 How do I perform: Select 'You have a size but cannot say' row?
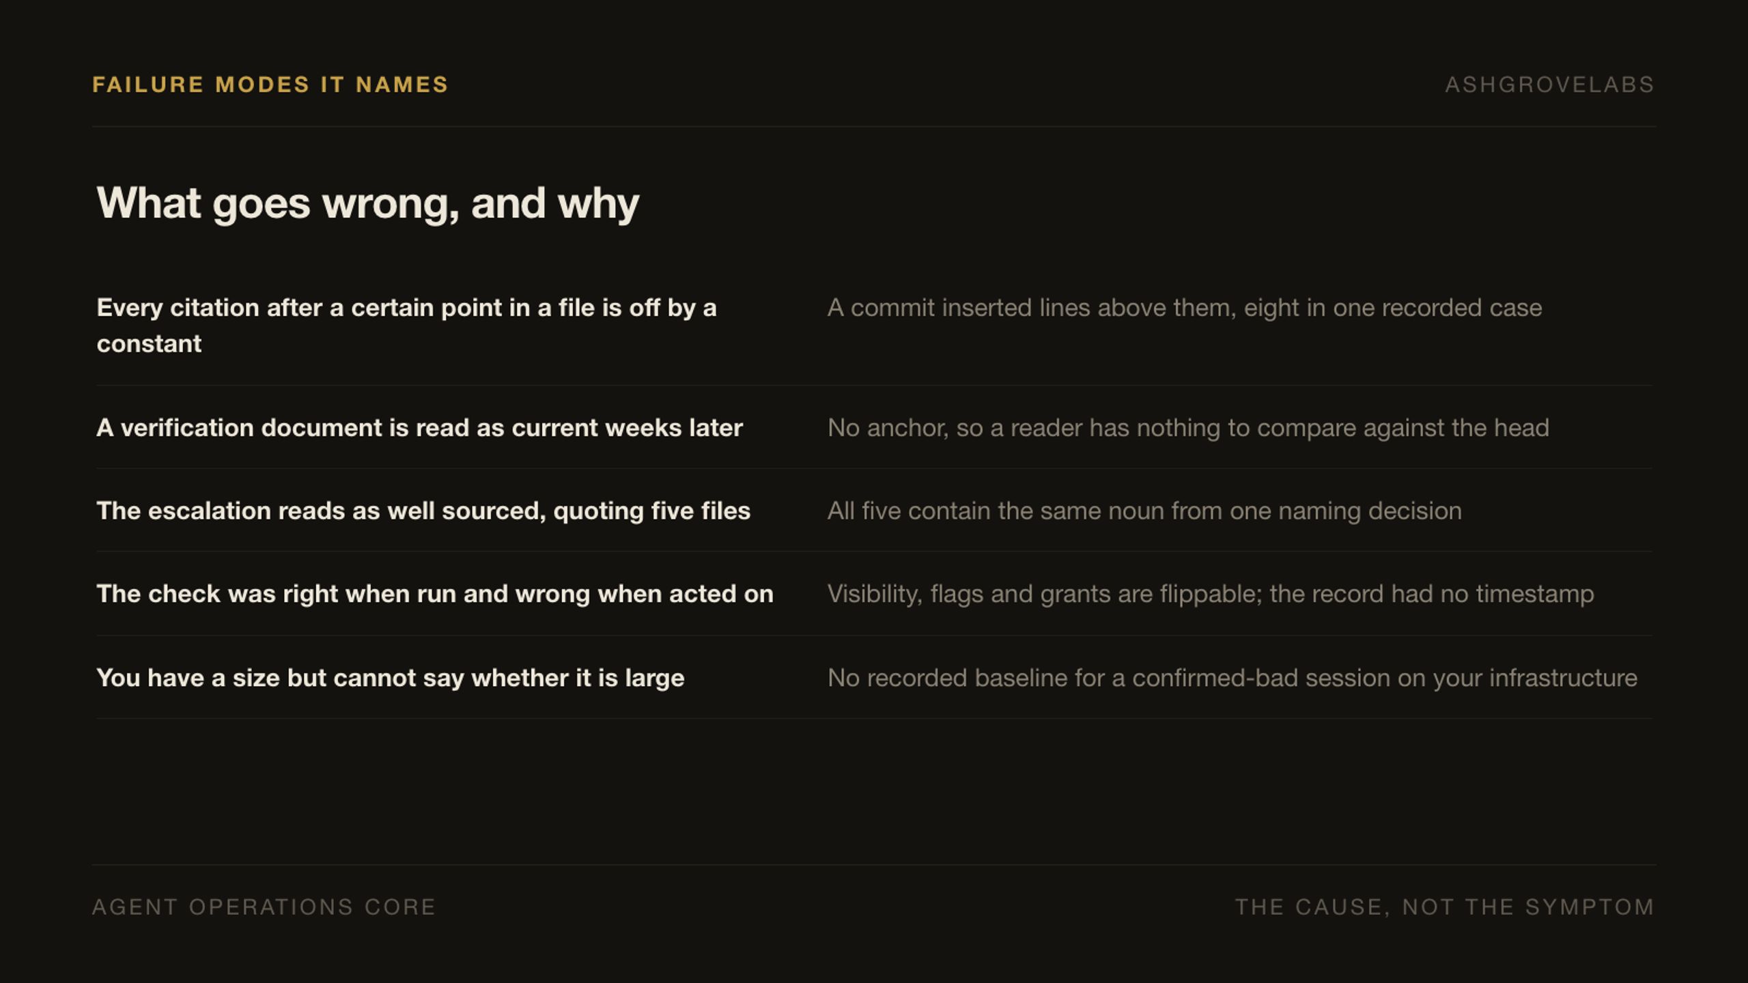tap(874, 679)
